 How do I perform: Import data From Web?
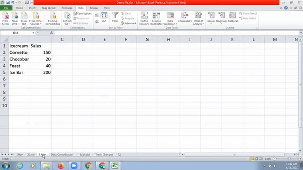(15, 18)
